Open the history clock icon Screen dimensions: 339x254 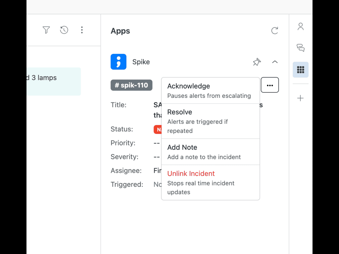click(64, 30)
